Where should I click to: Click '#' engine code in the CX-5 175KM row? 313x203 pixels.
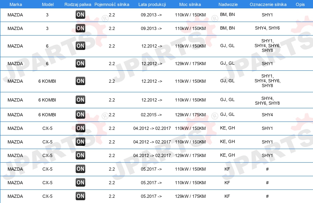pyautogui.click(x=267, y=196)
